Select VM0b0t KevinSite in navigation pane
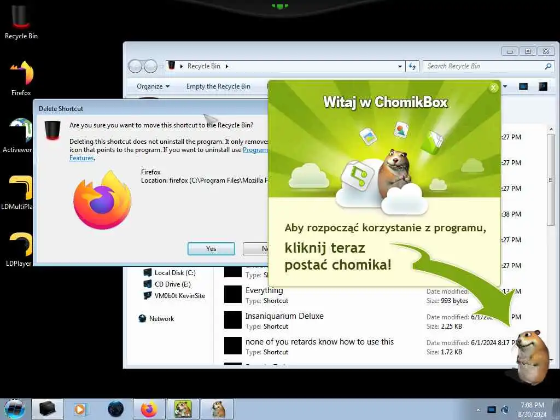560x420 pixels. point(174,295)
